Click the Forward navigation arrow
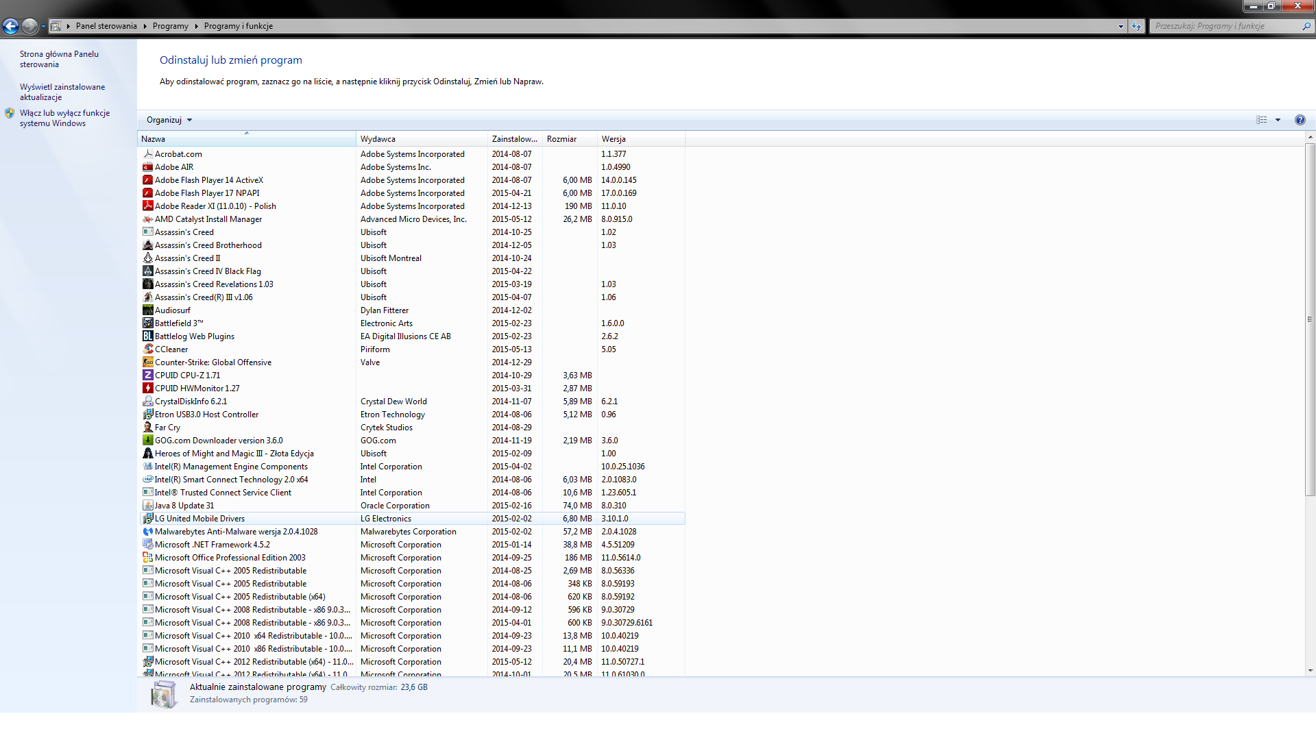The image size is (1316, 740). point(29,26)
